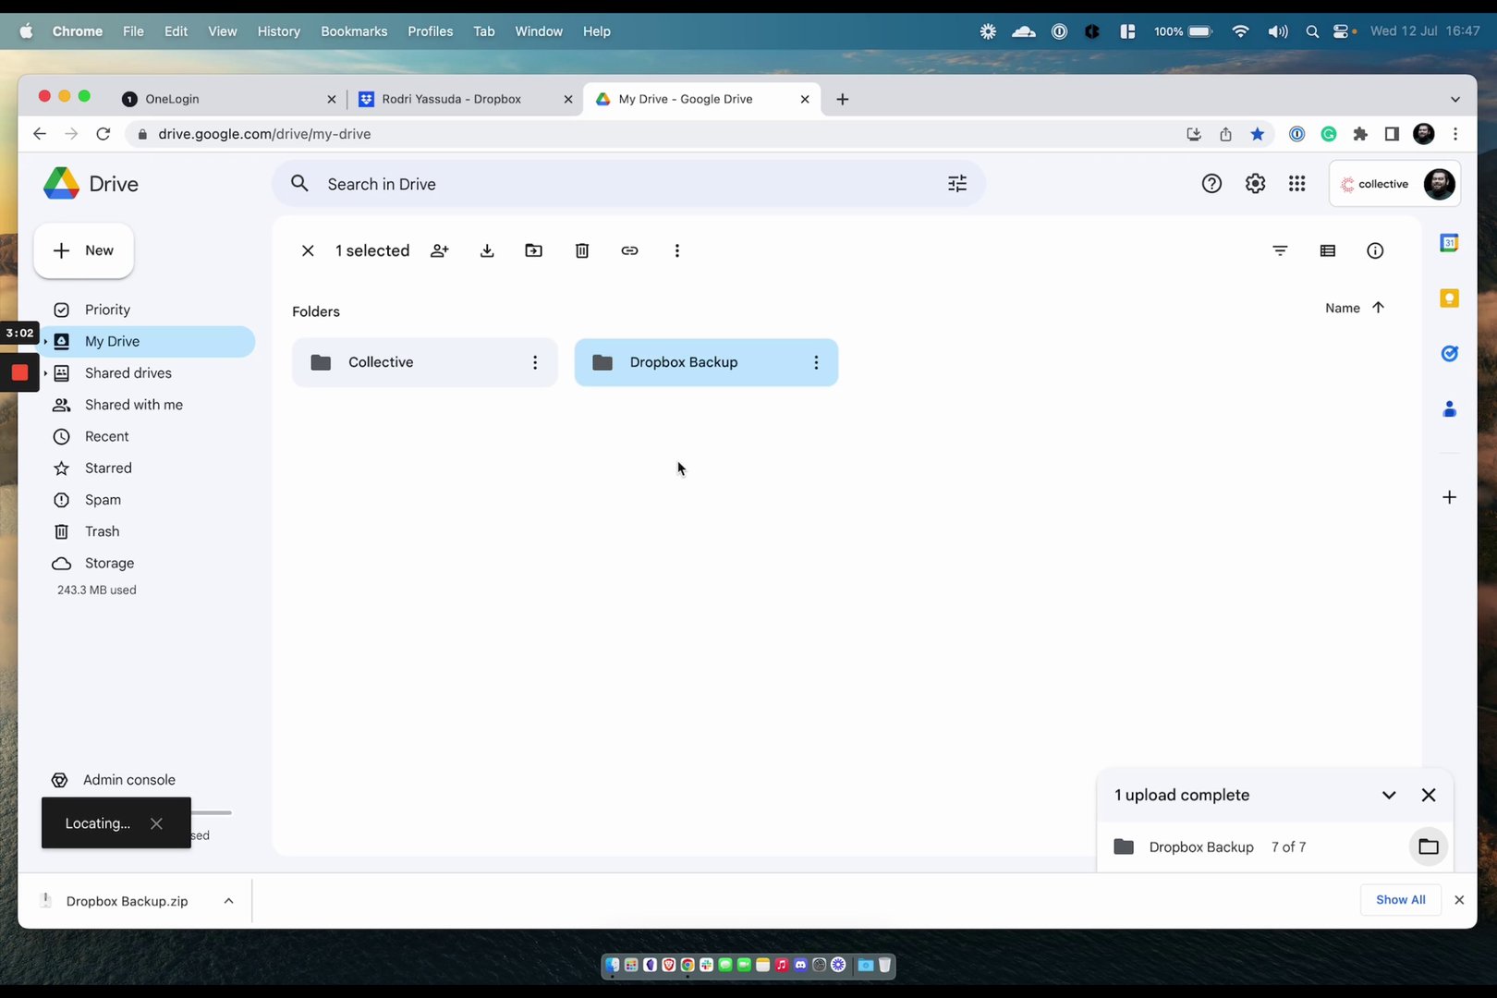The width and height of the screenshot is (1497, 998).
Task: Toggle the view details info panel
Action: (x=1375, y=250)
